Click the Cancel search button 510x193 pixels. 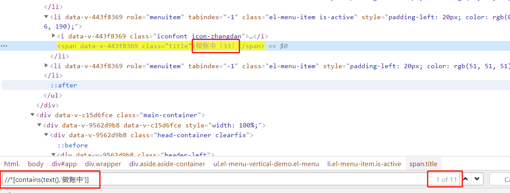(500, 179)
